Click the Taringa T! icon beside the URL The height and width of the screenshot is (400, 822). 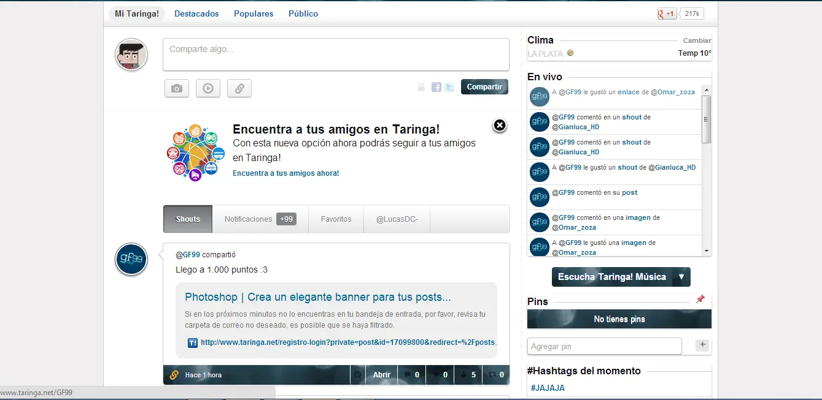(x=193, y=343)
